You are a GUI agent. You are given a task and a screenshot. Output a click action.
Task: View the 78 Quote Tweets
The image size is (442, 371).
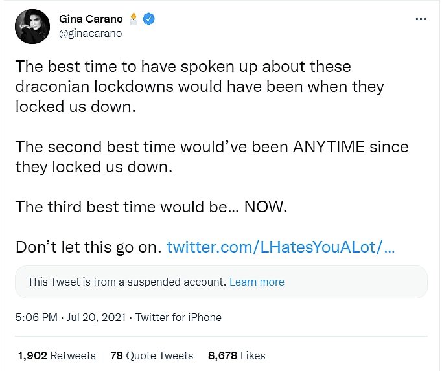coord(152,355)
